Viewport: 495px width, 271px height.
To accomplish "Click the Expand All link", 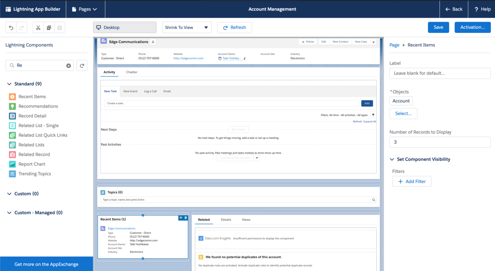I will [x=370, y=121].
